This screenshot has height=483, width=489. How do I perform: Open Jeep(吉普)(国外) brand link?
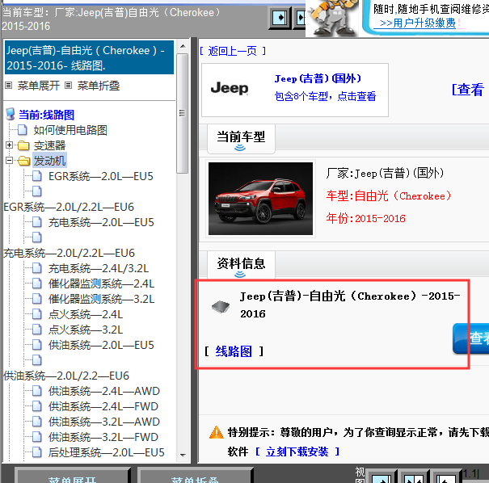(x=318, y=78)
